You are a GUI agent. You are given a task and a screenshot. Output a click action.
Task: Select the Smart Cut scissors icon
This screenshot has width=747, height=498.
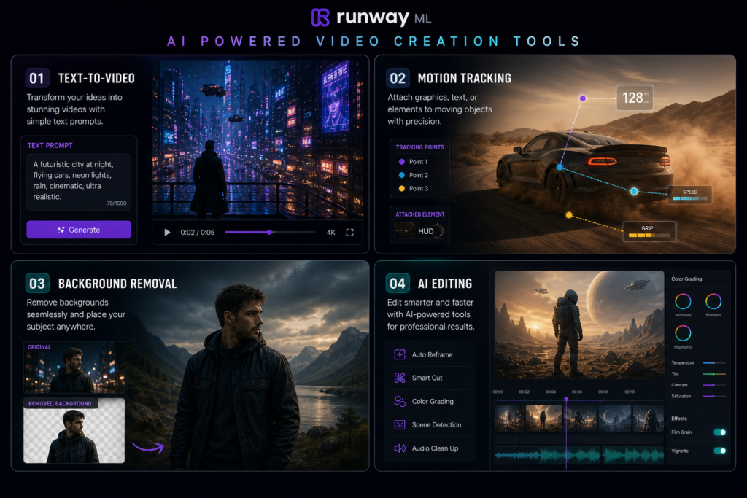400,378
